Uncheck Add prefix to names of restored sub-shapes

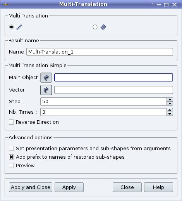point(11,157)
